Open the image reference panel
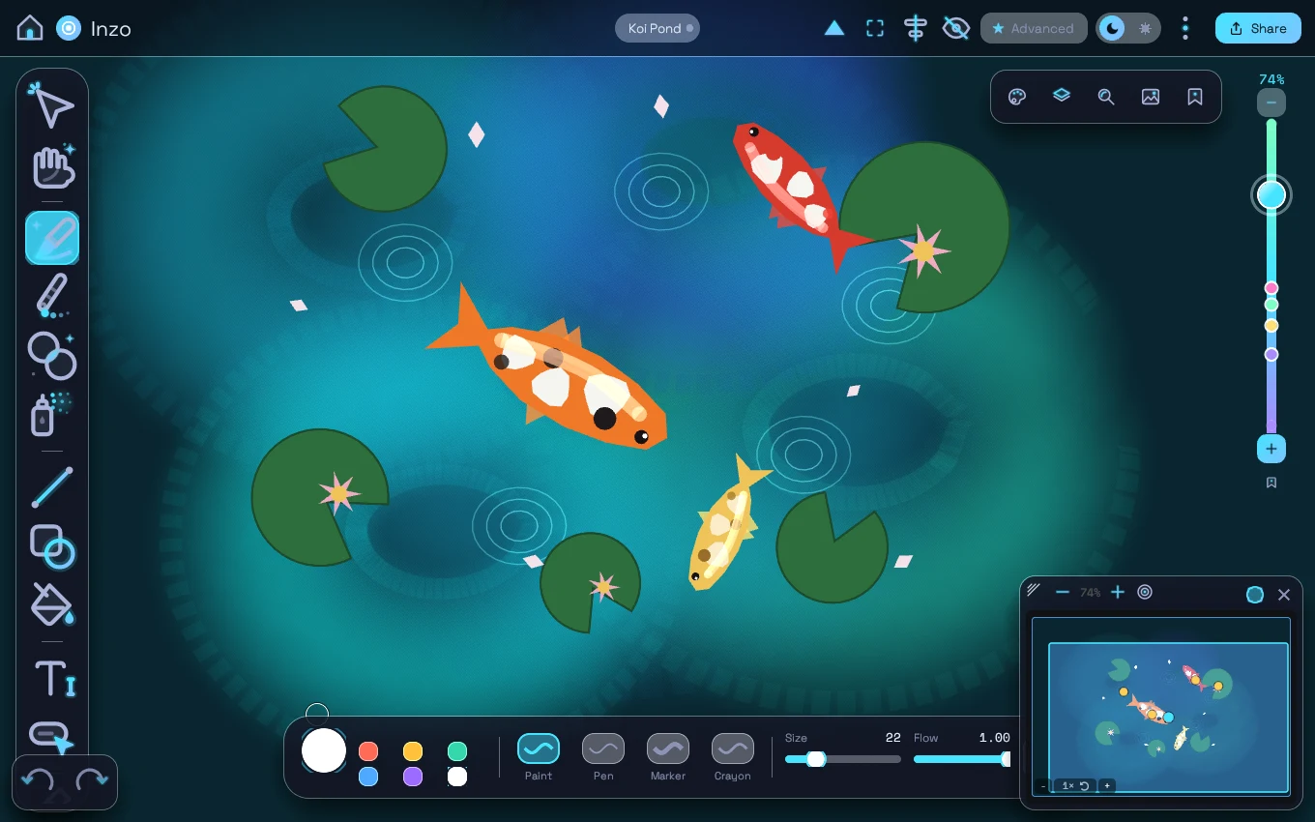This screenshot has width=1315, height=822. click(x=1151, y=97)
